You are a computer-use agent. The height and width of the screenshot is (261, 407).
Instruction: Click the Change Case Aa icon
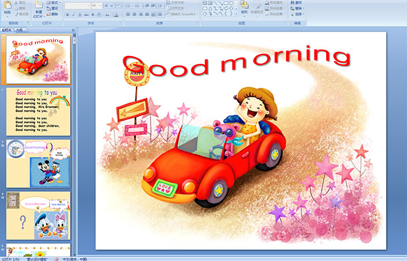107,15
